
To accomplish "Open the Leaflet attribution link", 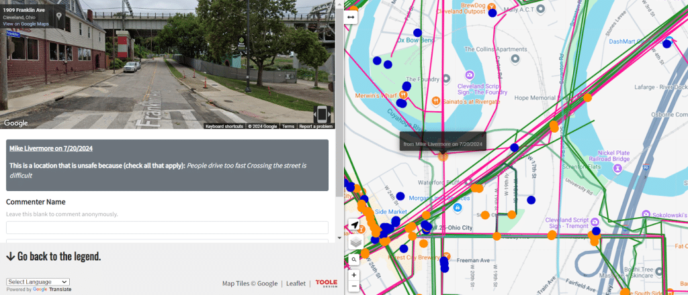I will coord(296,284).
